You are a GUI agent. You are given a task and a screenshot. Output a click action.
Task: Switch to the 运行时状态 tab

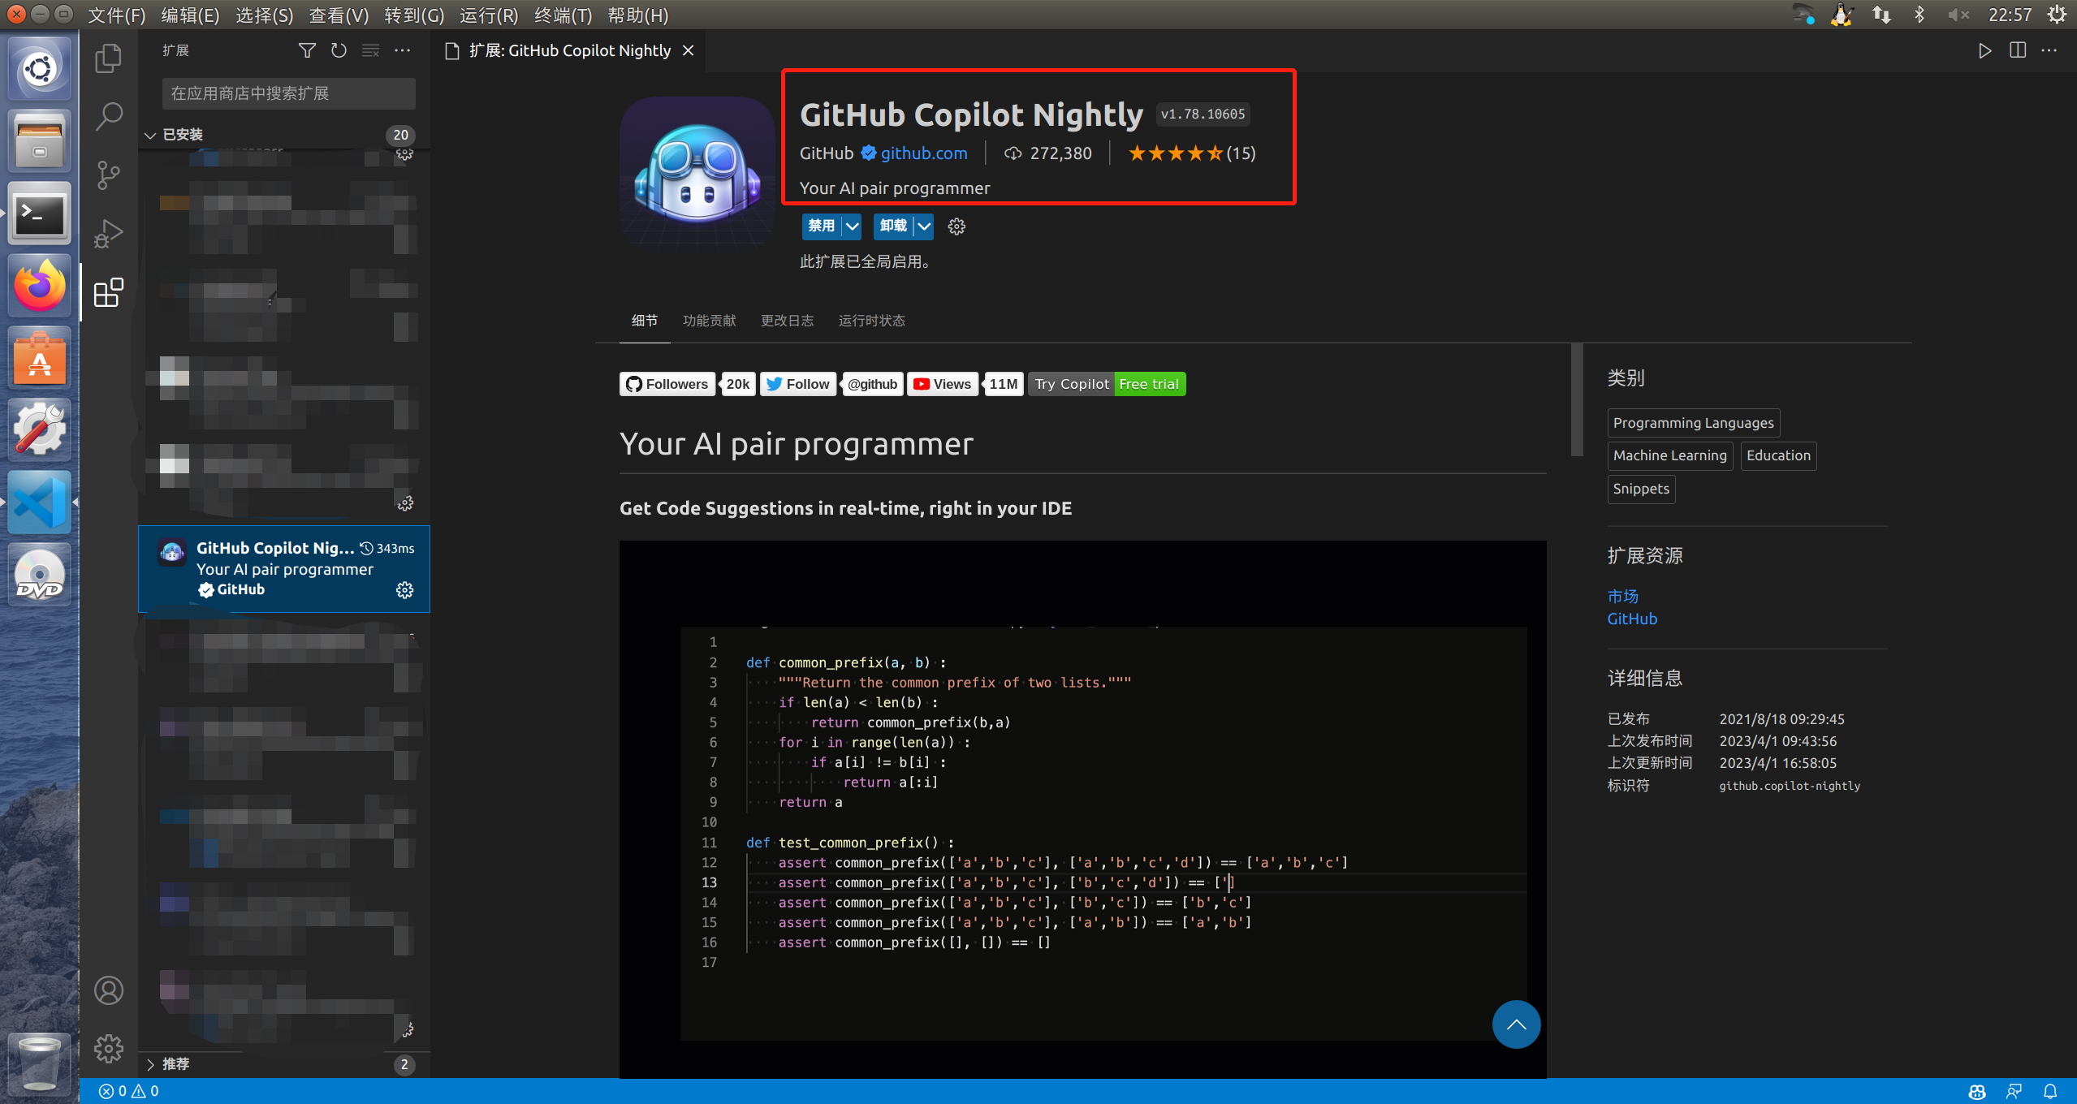pos(871,321)
